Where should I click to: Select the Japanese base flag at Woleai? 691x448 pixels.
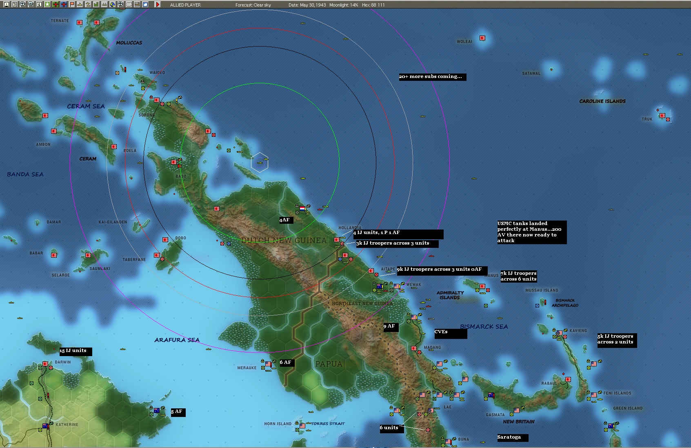482,38
